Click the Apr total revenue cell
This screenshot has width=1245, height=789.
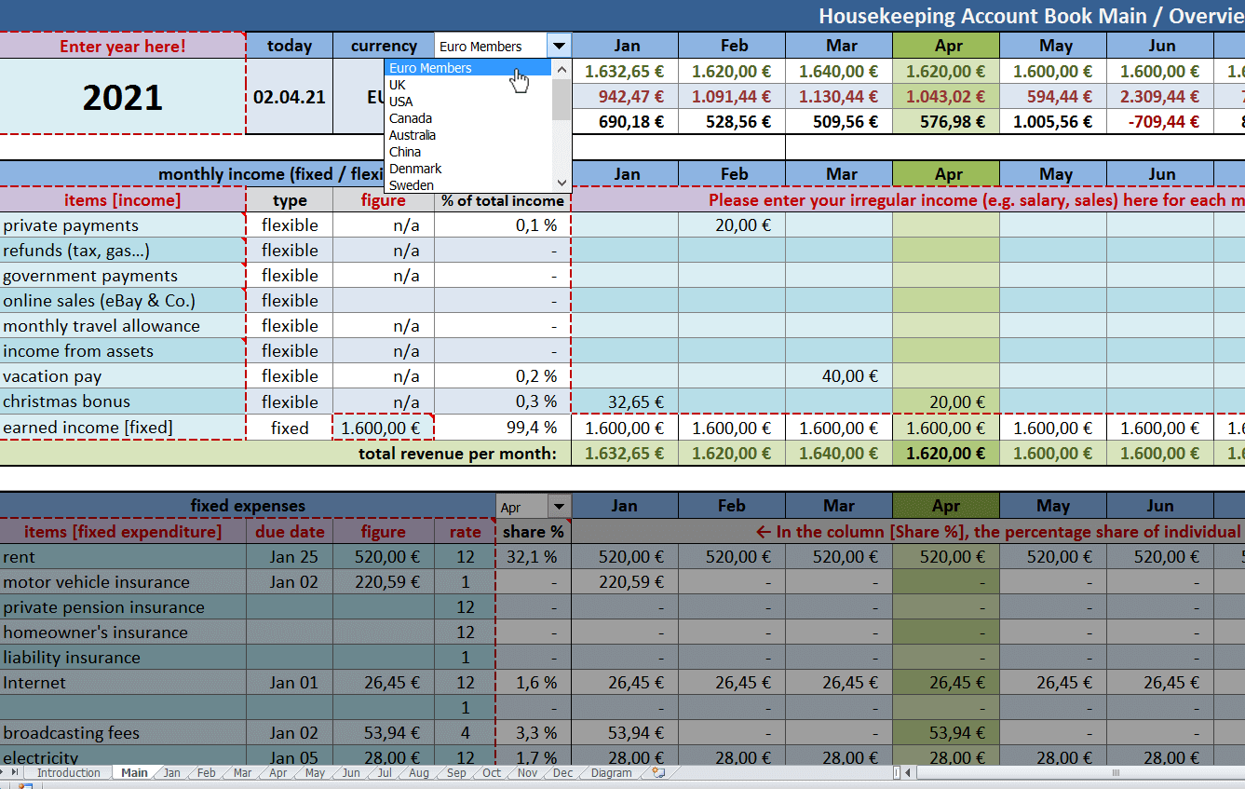(x=945, y=454)
